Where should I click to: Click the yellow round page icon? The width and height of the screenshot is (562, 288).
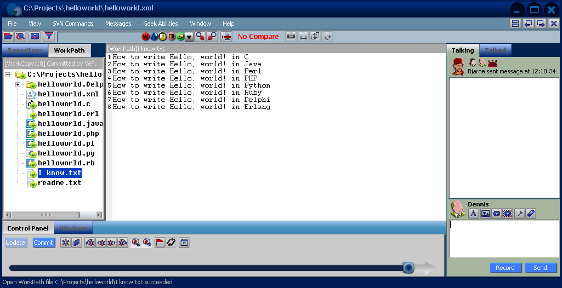coord(163,37)
